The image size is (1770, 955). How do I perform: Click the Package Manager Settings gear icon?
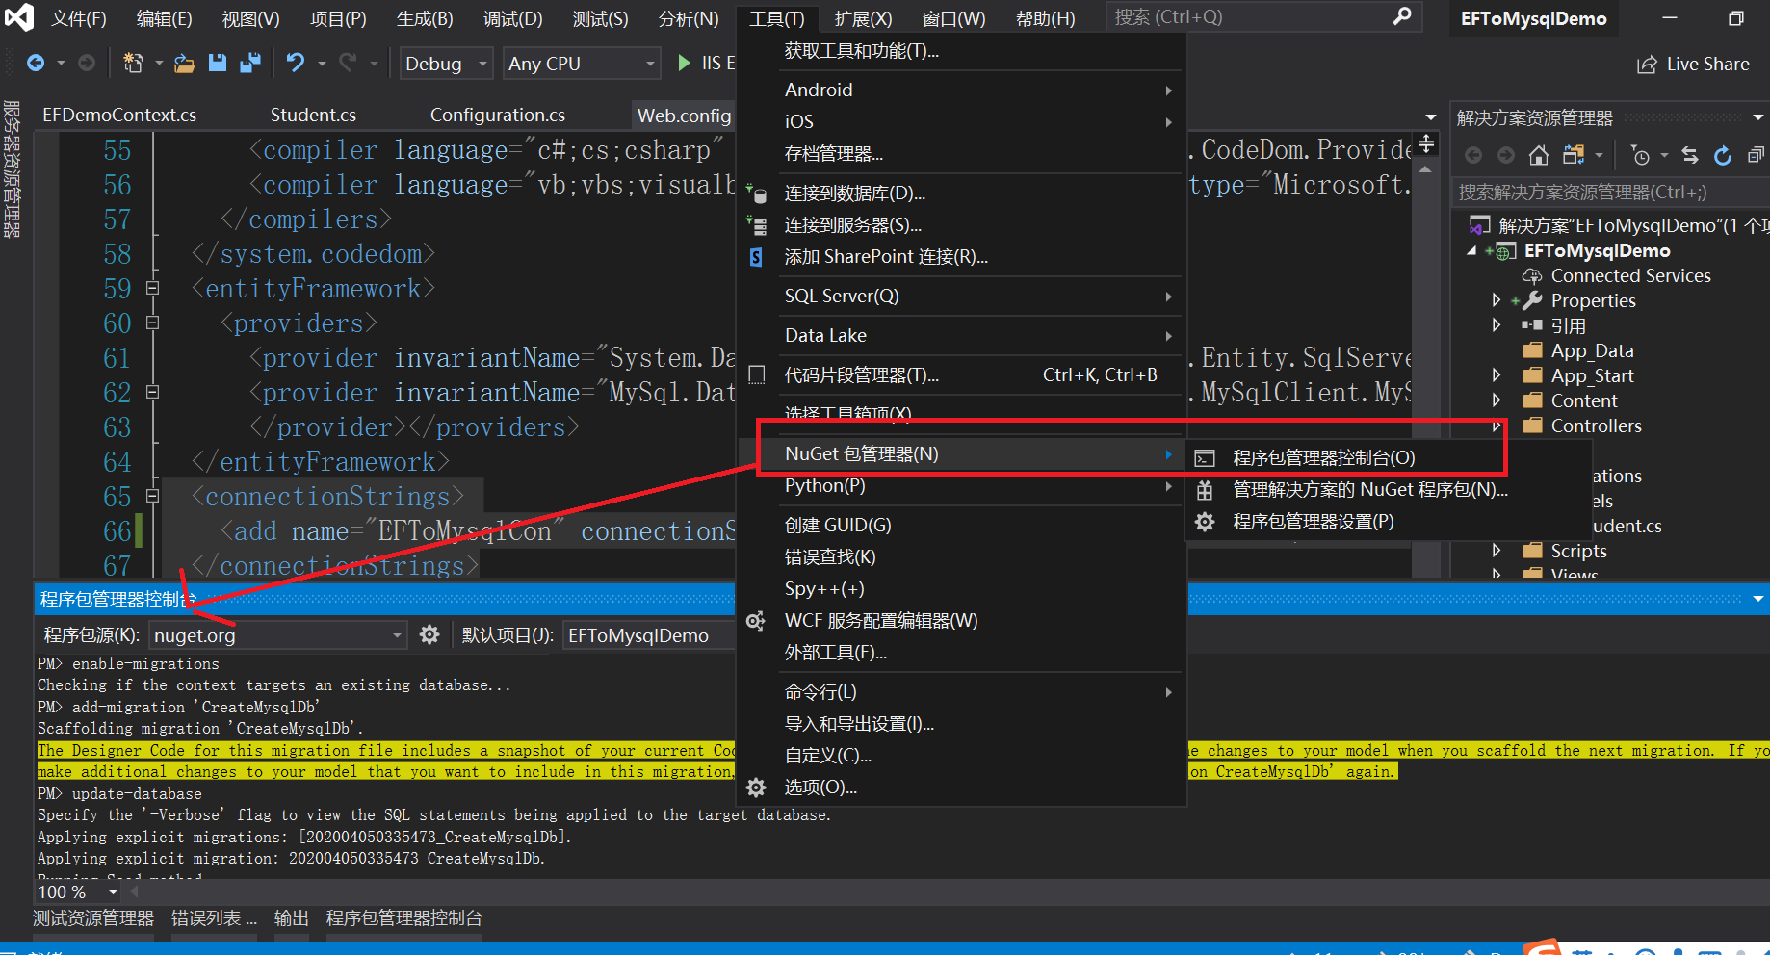click(1205, 522)
